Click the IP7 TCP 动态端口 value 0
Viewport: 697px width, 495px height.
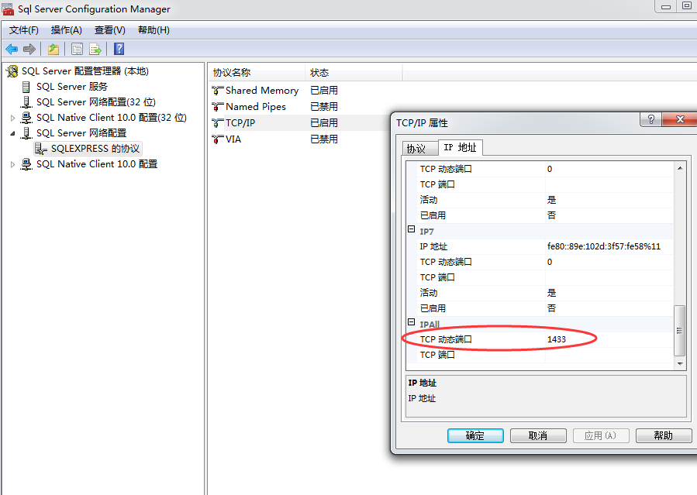(550, 262)
